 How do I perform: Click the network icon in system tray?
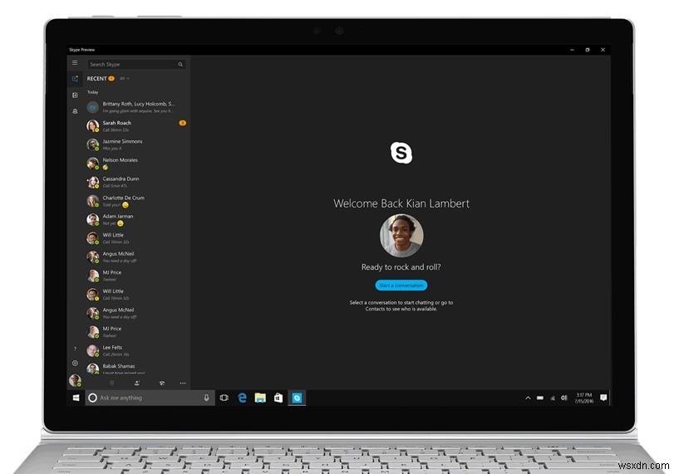(553, 398)
